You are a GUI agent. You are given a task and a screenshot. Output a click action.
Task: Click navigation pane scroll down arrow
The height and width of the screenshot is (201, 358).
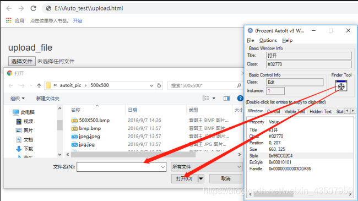60,155
